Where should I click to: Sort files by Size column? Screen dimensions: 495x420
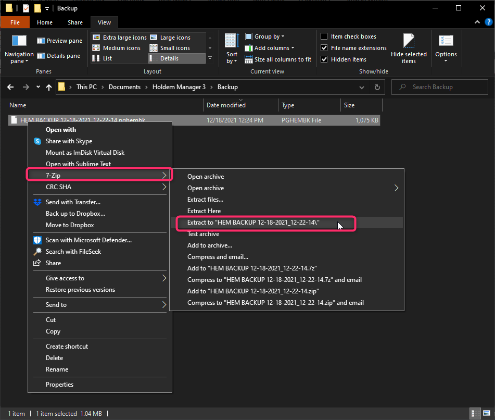click(x=361, y=105)
